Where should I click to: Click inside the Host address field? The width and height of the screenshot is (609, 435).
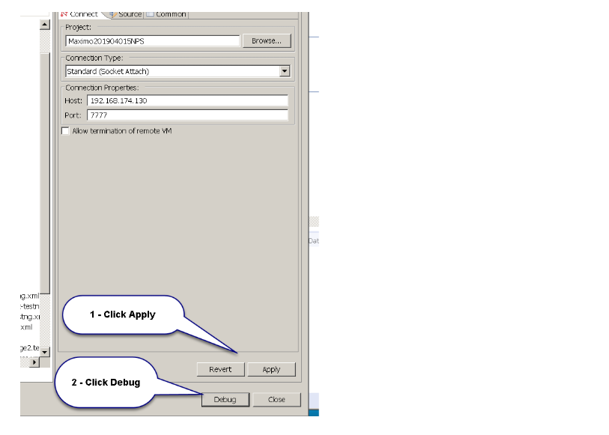187,100
